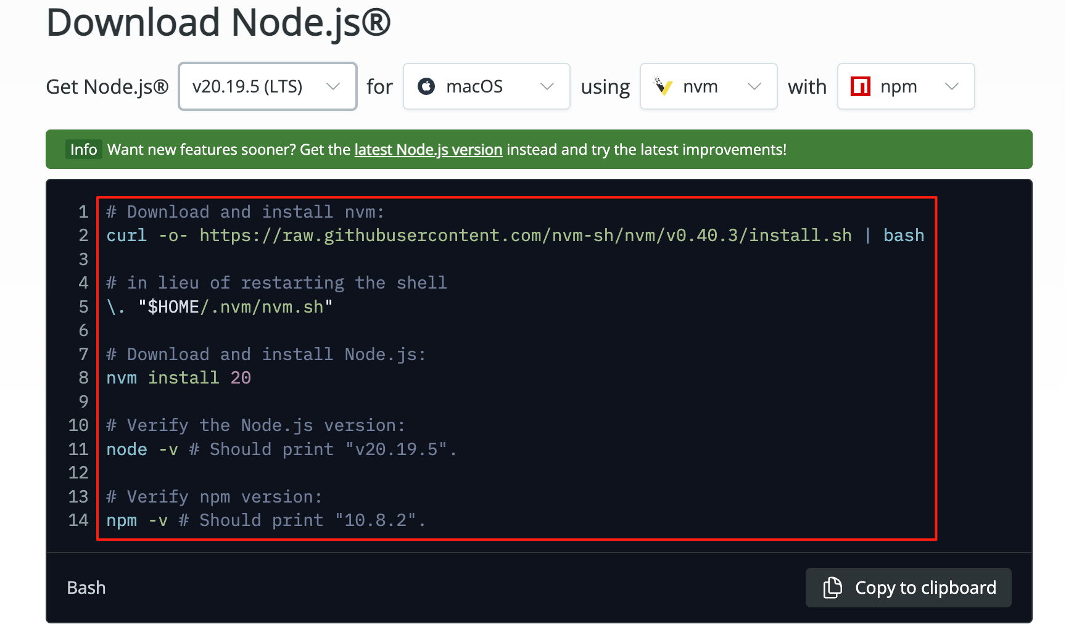
Task: Expand the npm package manager chevron
Action: (x=951, y=86)
